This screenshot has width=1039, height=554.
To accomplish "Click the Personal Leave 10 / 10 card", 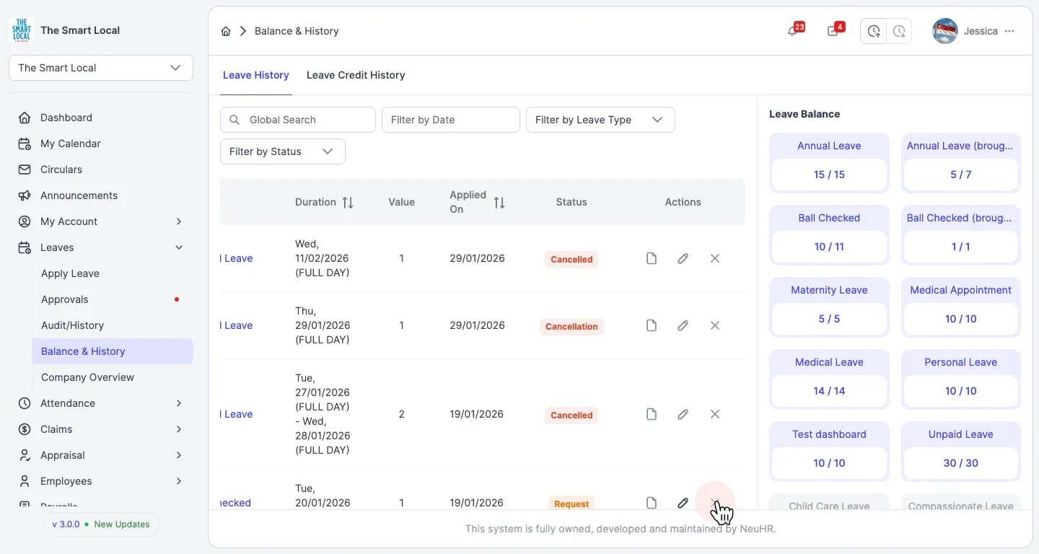I will [x=961, y=379].
